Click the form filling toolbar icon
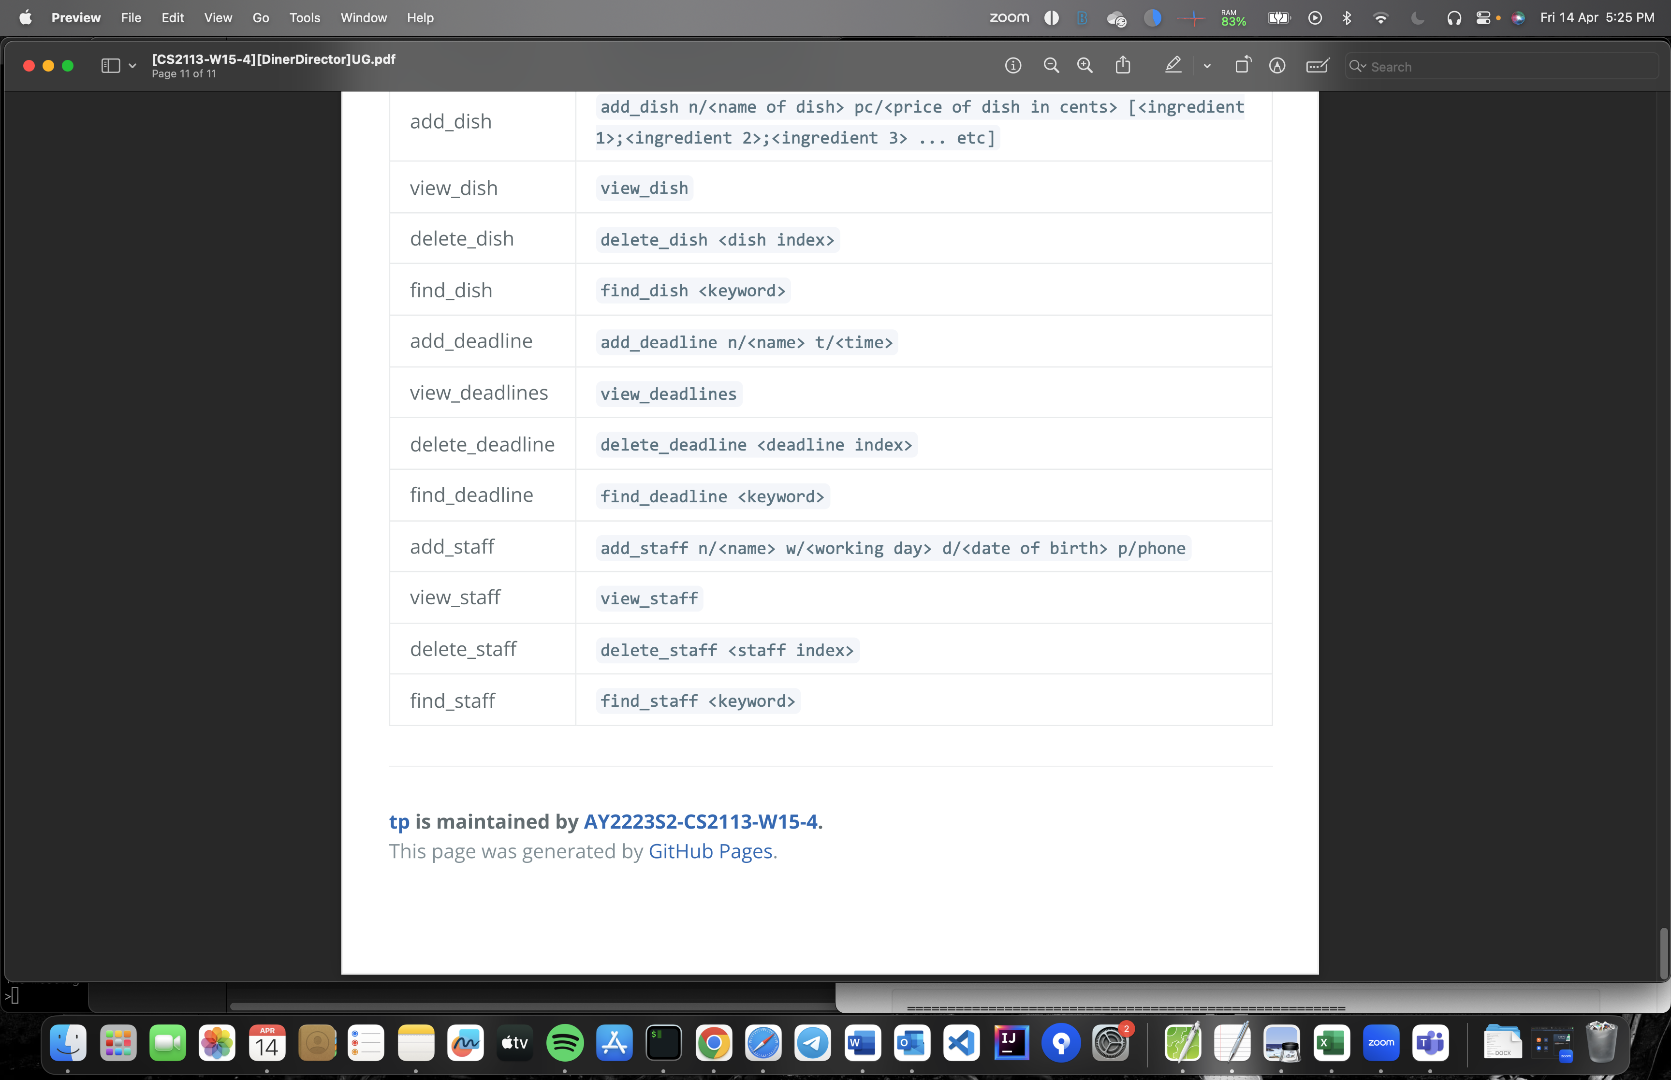The width and height of the screenshot is (1671, 1080). [1317, 66]
